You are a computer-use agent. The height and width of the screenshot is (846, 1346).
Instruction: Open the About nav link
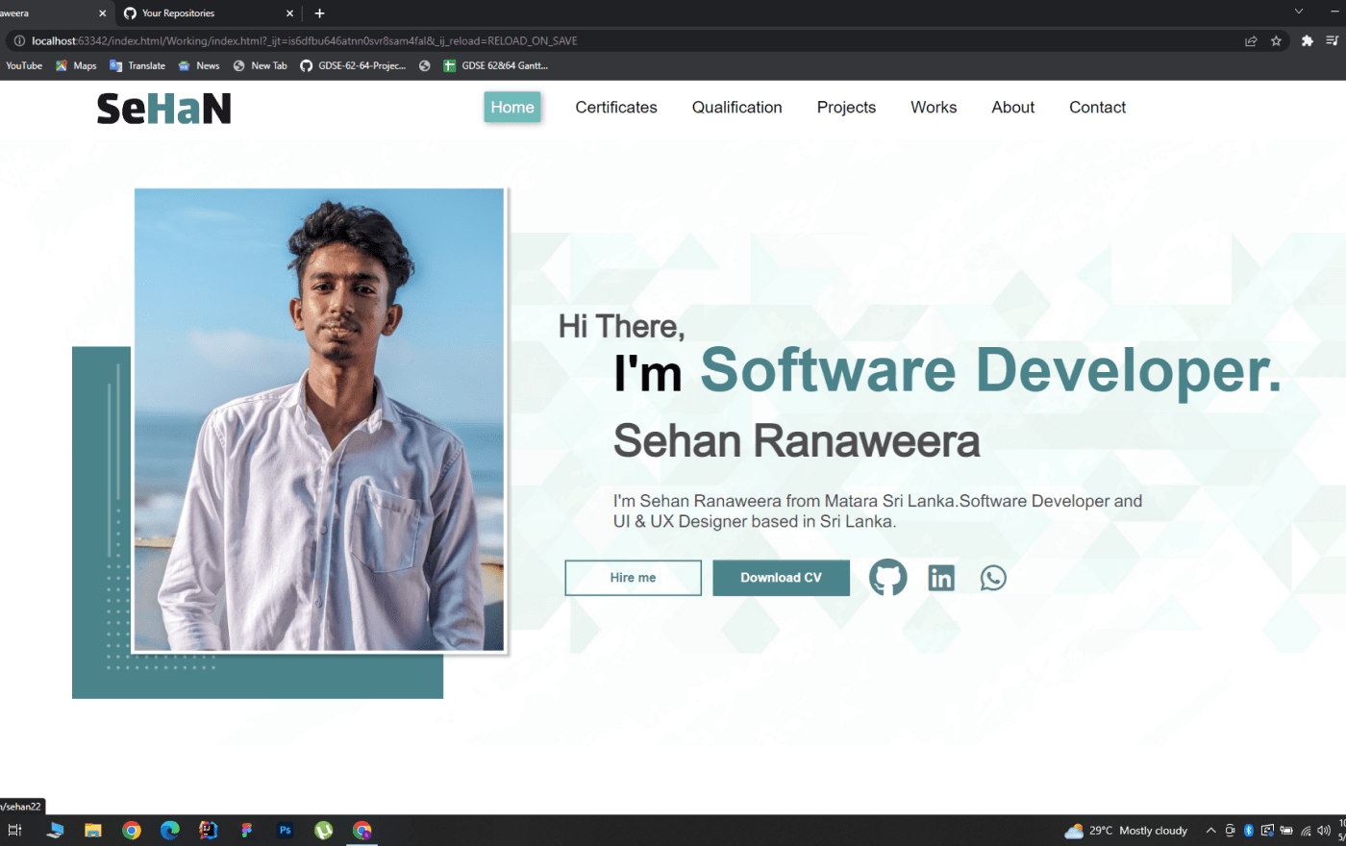tap(1013, 108)
